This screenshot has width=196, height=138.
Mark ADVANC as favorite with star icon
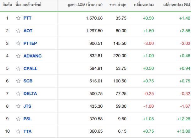point(18,56)
